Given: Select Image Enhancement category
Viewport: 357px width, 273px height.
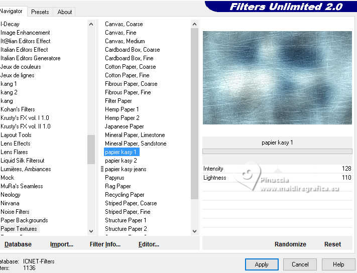Looking at the screenshot, I should pos(25,33).
